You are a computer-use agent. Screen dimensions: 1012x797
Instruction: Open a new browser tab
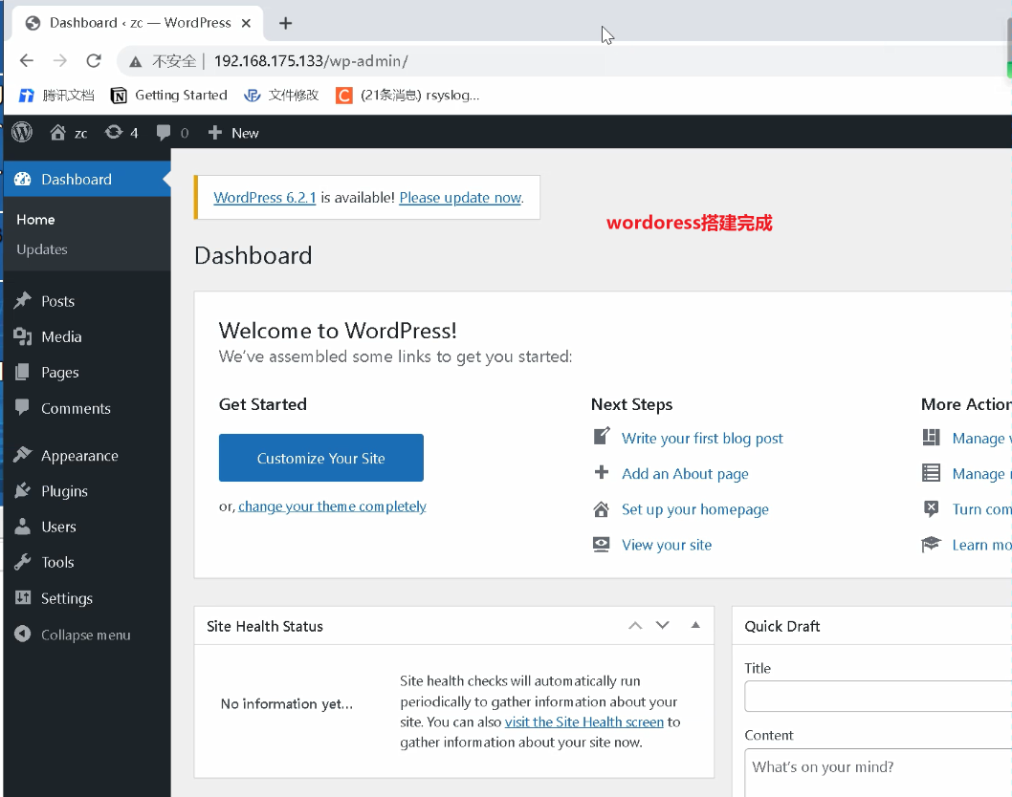point(285,23)
